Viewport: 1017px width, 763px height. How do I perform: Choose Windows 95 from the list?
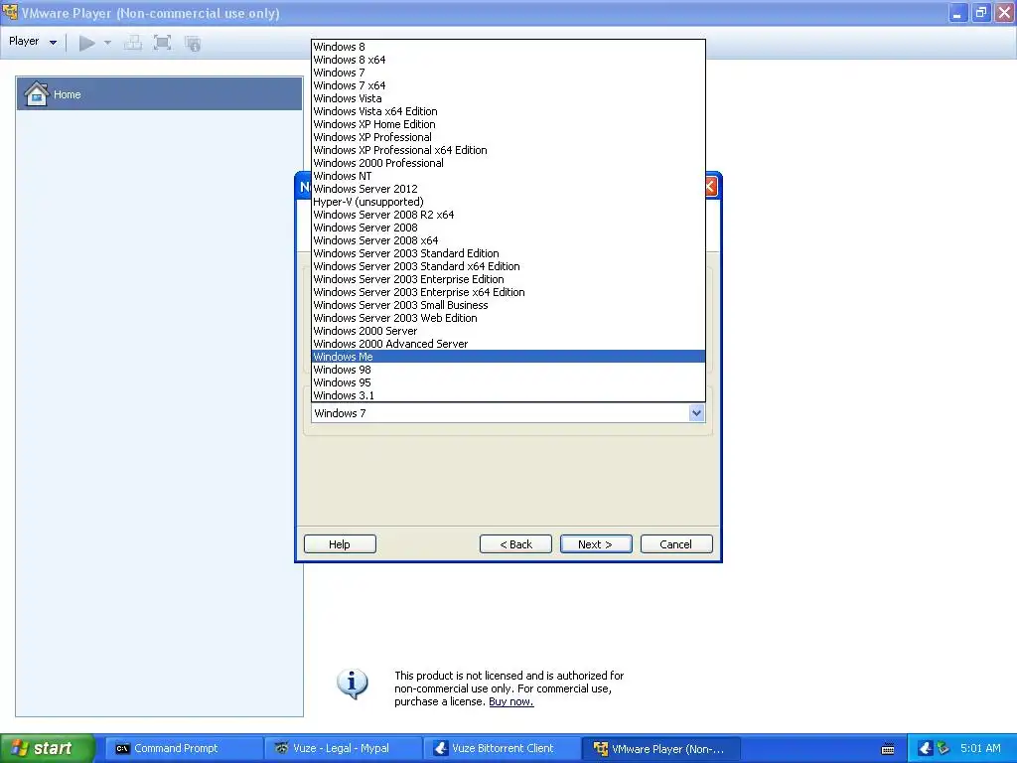pyautogui.click(x=508, y=382)
